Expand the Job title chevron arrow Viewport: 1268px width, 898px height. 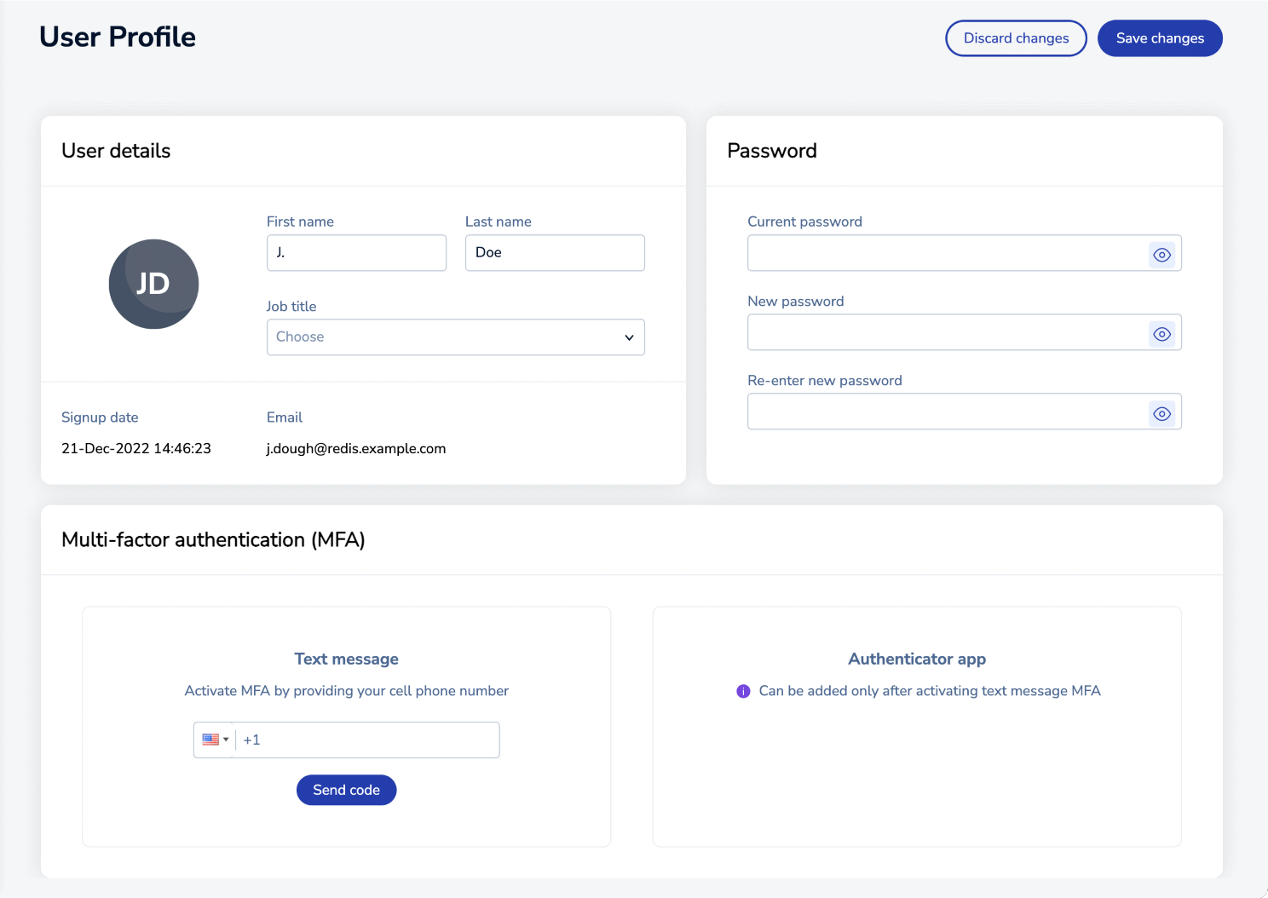[629, 337]
